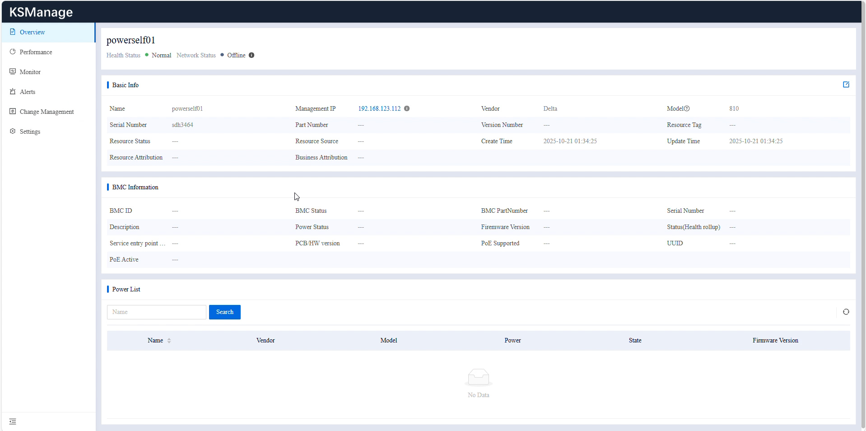Open Change Management in the sidebar

tap(47, 112)
